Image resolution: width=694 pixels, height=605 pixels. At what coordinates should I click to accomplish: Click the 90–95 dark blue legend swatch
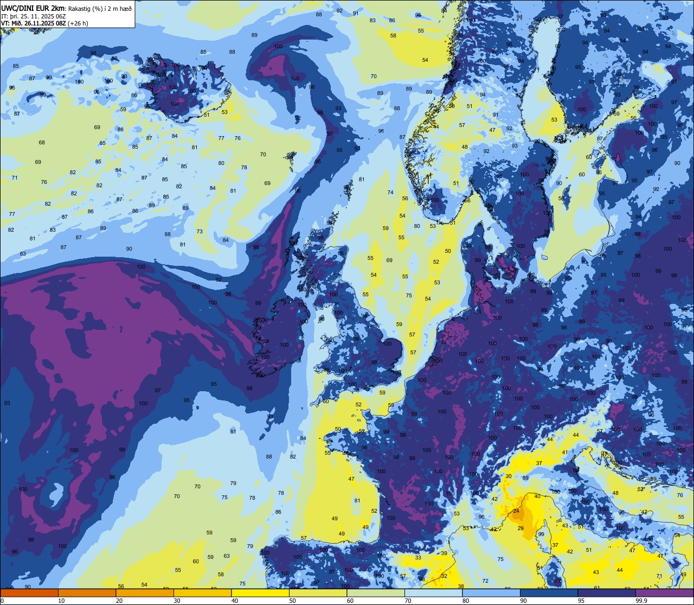point(549,593)
